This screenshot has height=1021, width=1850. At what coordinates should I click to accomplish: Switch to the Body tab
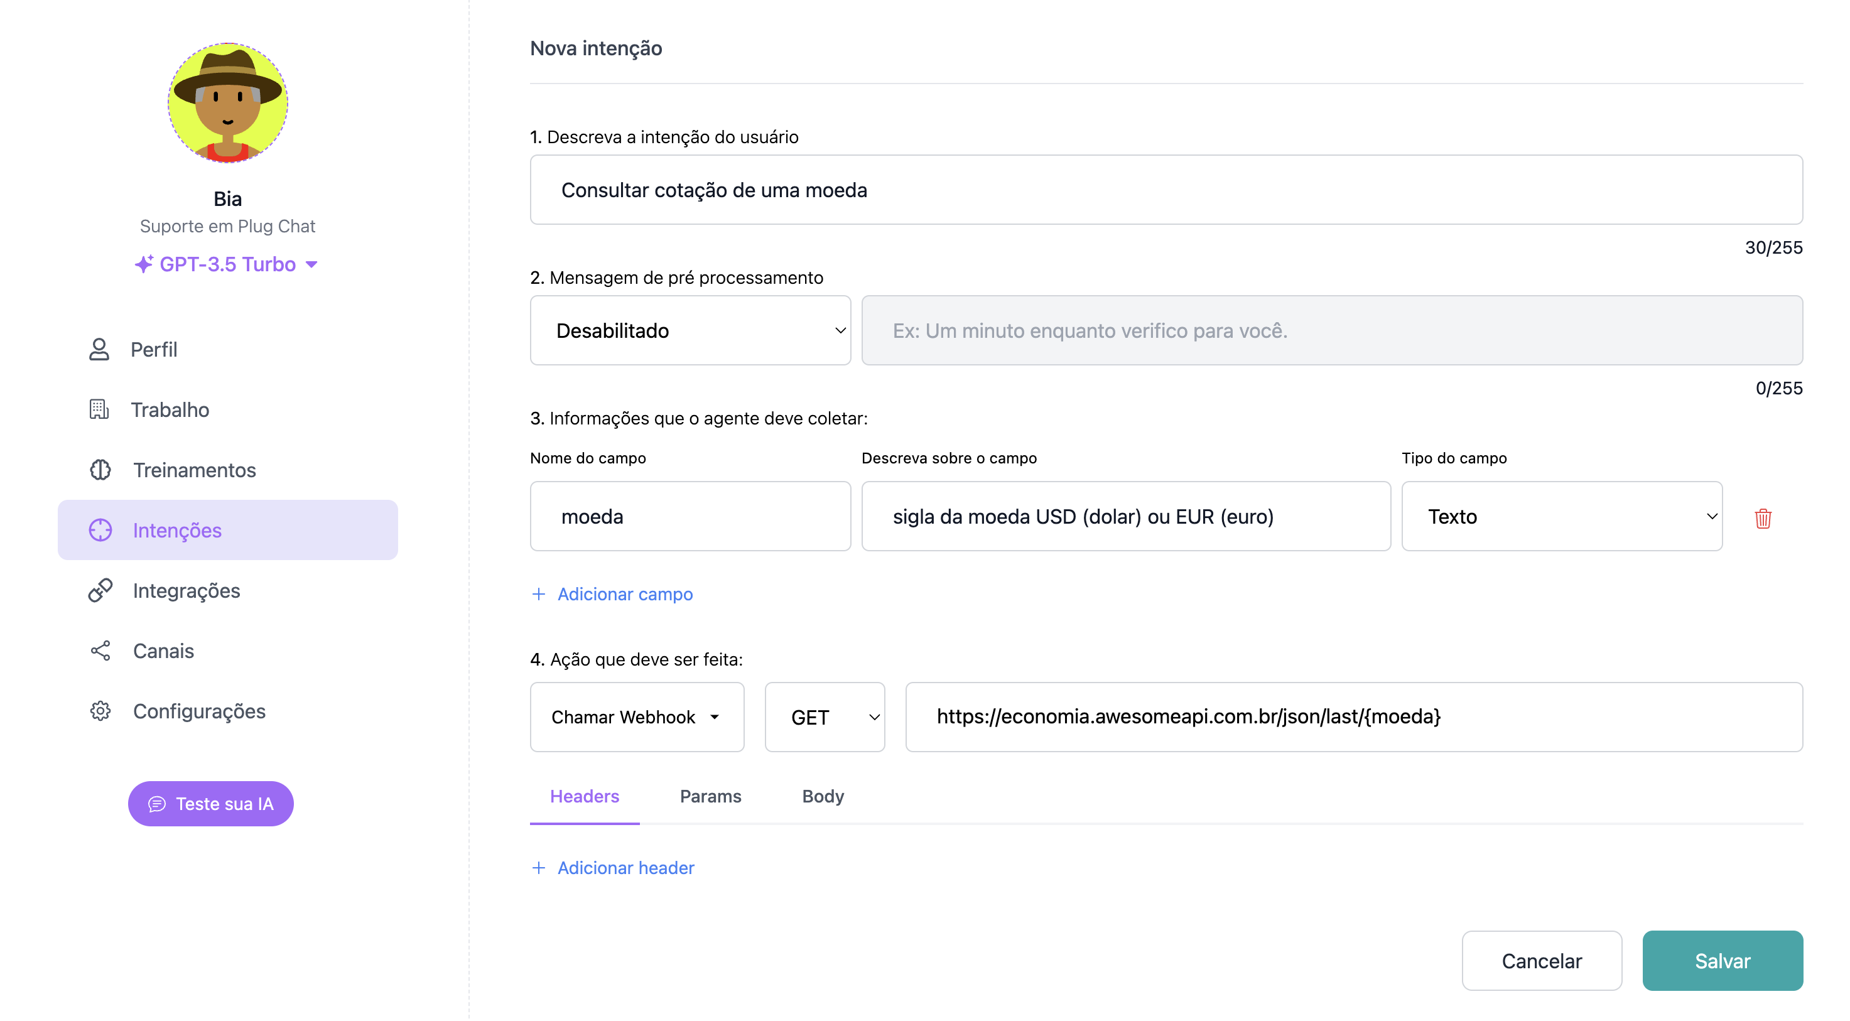(823, 796)
